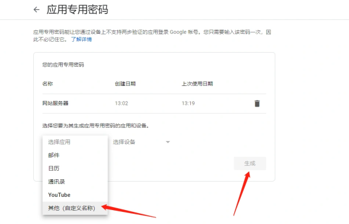The width and height of the screenshot is (349, 224).
Task: Pick YouTube in the app list
Action: point(75,195)
